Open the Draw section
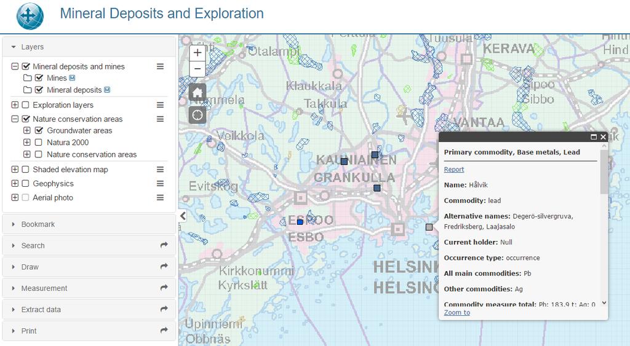630x346 pixels. pos(89,267)
